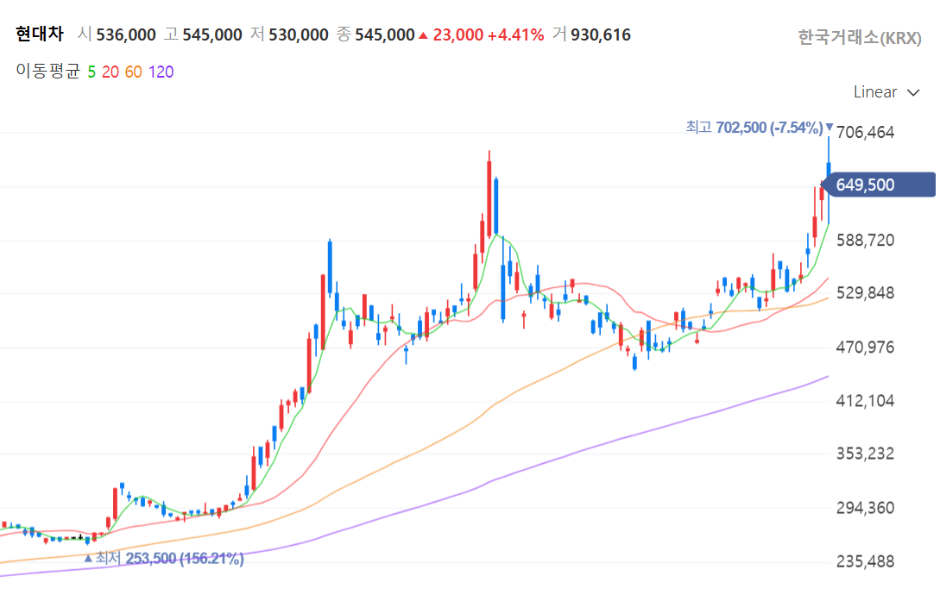Toggle the 60-day moving average line
940x595 pixels.
tap(133, 72)
